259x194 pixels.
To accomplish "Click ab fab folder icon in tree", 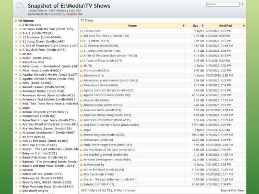I will tap(20, 54).
